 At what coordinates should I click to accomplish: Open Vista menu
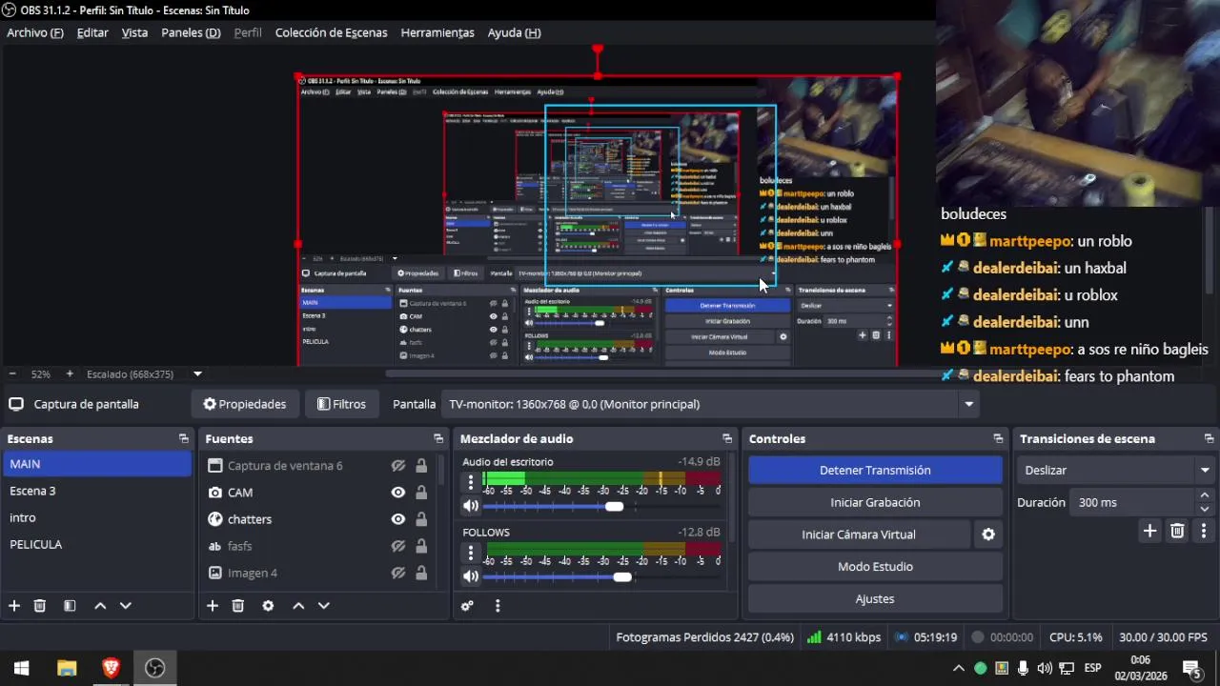[134, 32]
